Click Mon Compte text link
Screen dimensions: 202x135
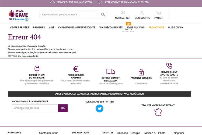142,18
